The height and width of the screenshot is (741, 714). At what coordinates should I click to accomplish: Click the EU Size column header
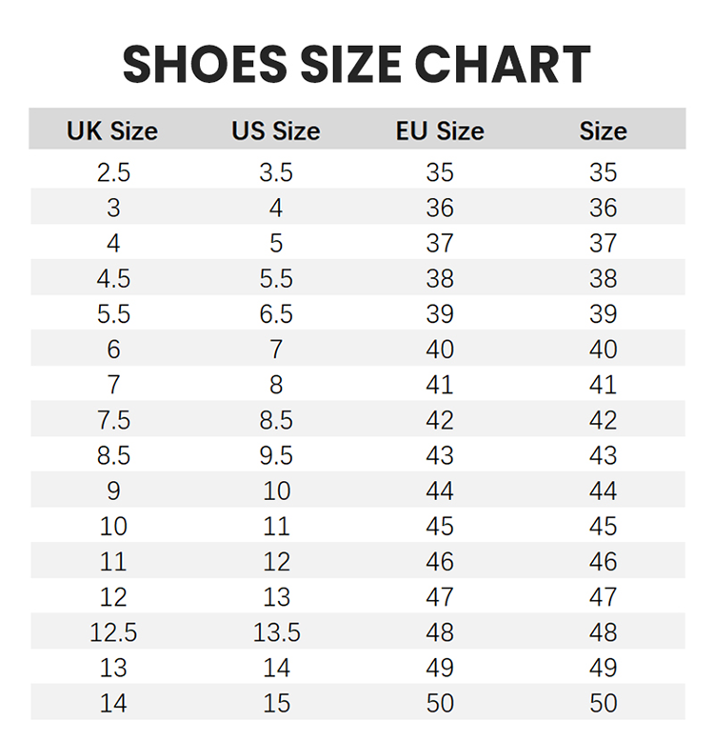(x=440, y=130)
